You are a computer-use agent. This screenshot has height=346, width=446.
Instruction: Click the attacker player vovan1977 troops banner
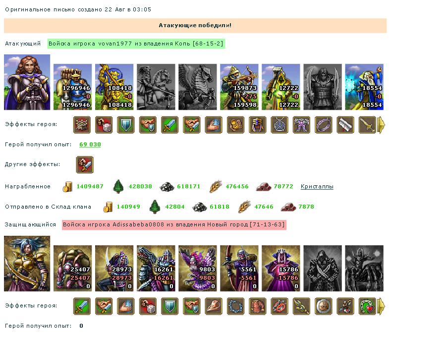pyautogui.click(x=136, y=43)
